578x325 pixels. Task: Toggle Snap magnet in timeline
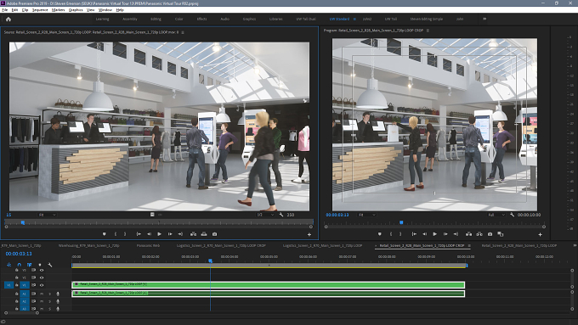[20, 265]
